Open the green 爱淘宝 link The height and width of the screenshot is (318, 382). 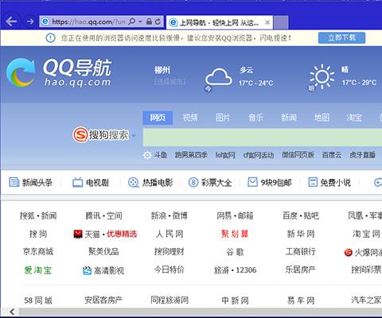(38, 270)
